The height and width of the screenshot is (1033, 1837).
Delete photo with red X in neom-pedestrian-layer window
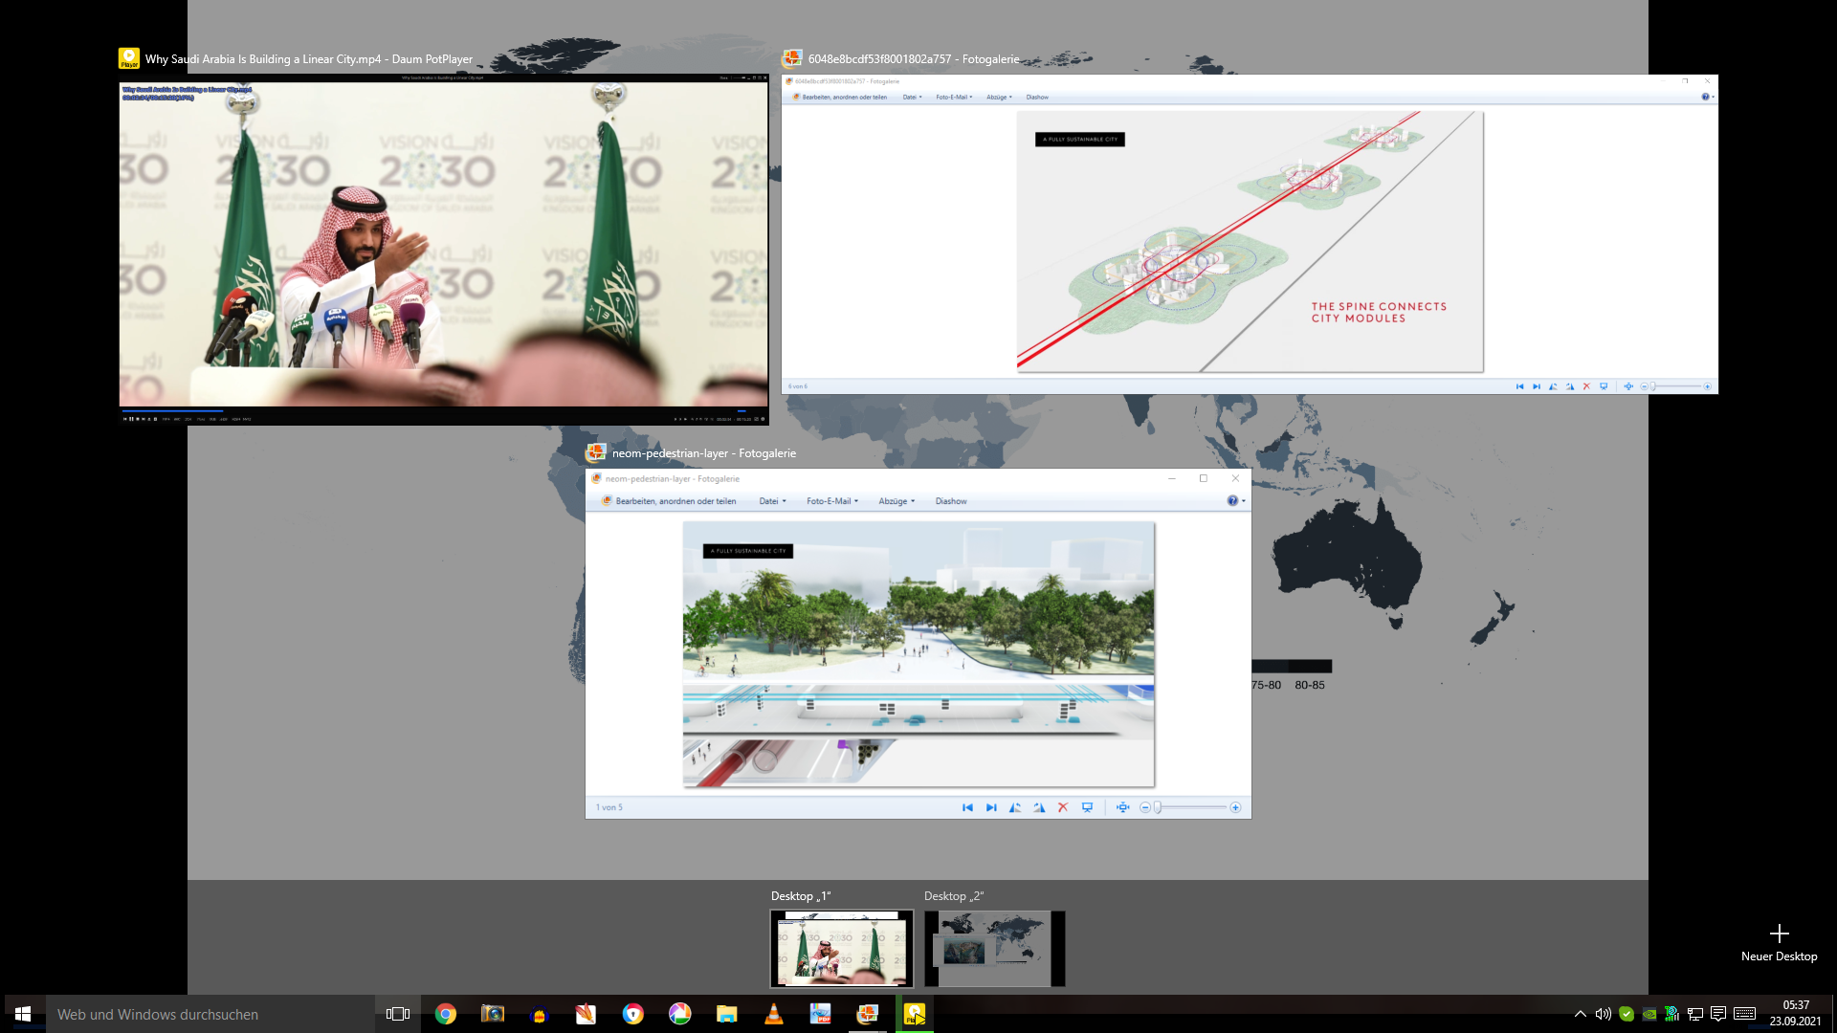click(1063, 807)
